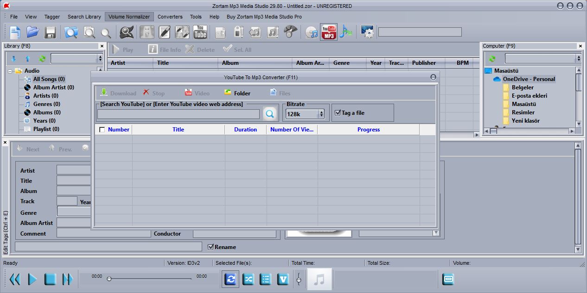
Task: Click the black-and-white YouTube toolbar icon
Action: (x=200, y=32)
